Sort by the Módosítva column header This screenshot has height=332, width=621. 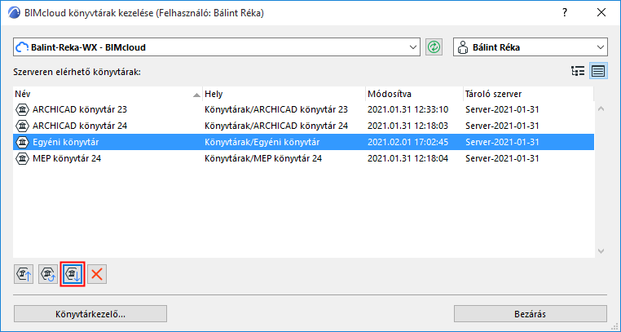click(x=414, y=95)
